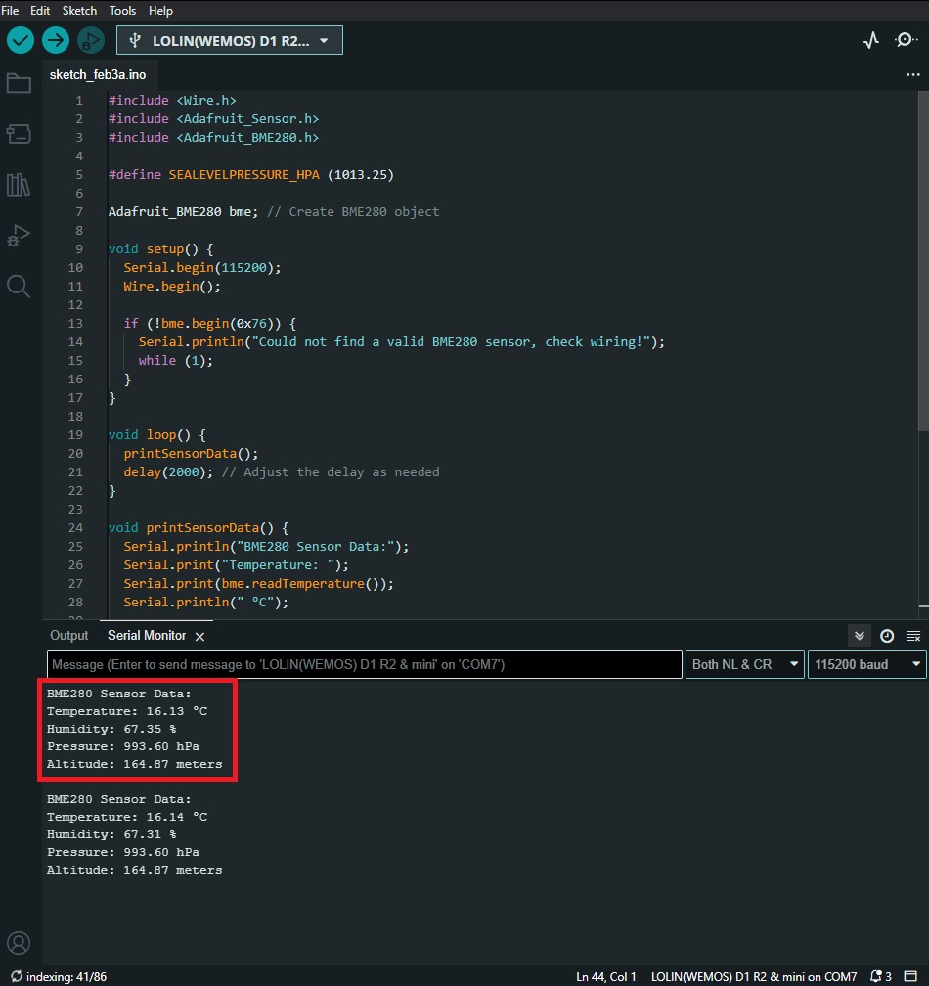
Task: Open the Boards Manager sidebar icon
Action: coord(19,134)
